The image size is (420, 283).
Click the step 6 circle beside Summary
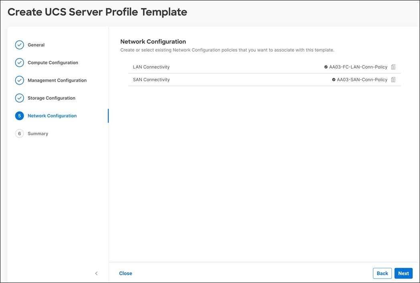pyautogui.click(x=19, y=133)
